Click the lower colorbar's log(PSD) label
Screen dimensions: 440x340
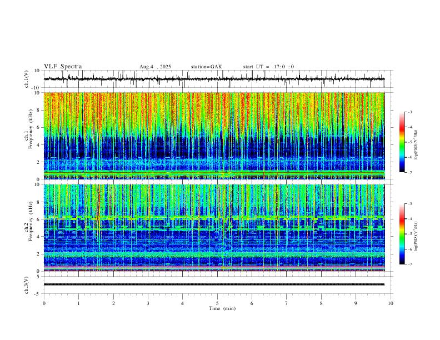[x=416, y=237]
